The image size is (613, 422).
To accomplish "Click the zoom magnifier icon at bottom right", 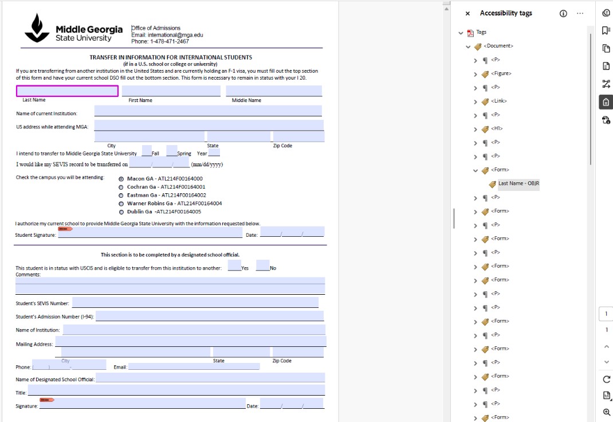I will click(x=606, y=412).
